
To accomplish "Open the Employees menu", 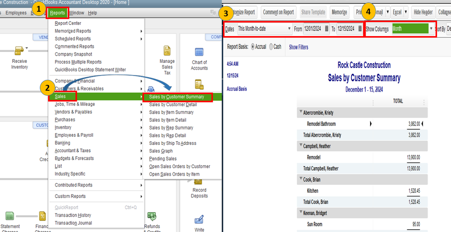I will (16, 13).
